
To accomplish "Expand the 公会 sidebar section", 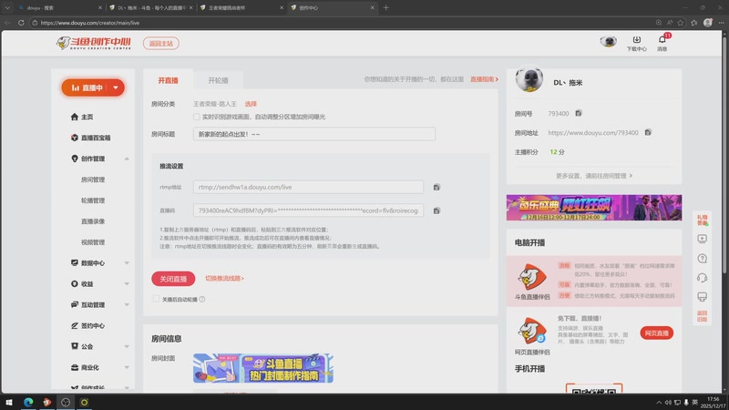I will (127, 346).
